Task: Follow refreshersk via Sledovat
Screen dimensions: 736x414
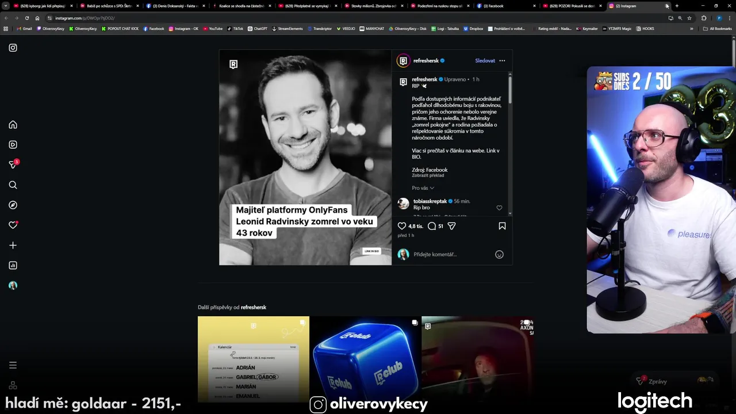Action: tap(485, 60)
